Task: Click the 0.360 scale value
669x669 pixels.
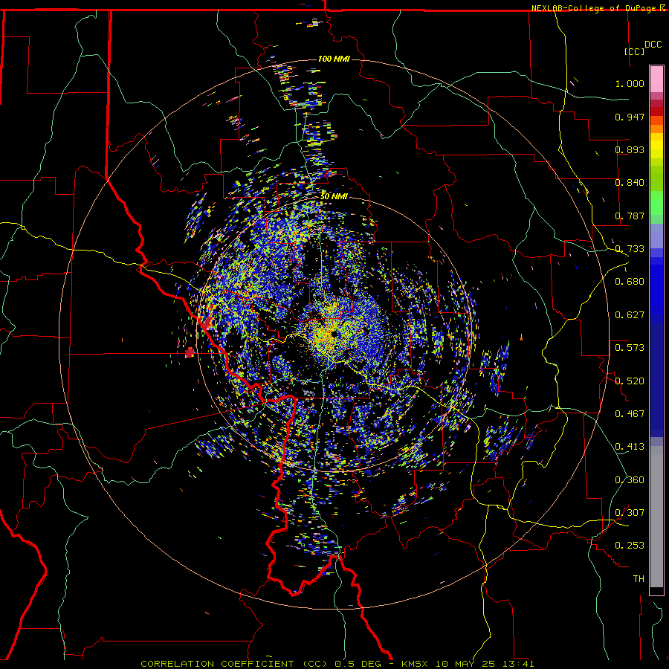Action: tap(630, 480)
